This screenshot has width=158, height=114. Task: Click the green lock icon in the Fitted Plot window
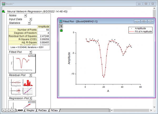tap(61, 30)
